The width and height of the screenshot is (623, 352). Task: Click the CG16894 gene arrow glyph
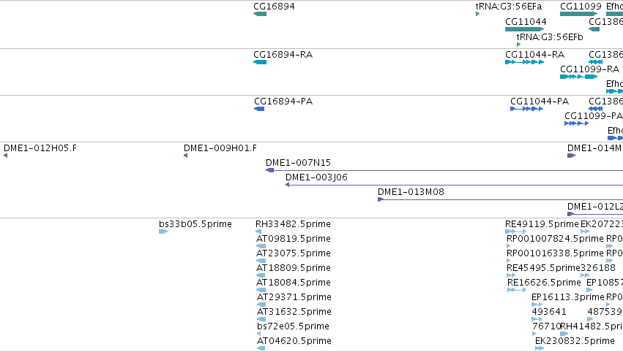pos(260,14)
